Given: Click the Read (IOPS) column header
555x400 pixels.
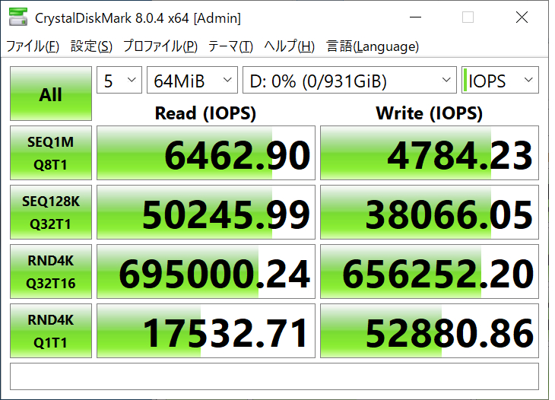Looking at the screenshot, I should coord(205,113).
